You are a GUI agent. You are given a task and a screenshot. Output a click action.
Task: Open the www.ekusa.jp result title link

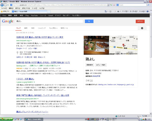pyautogui.click(x=43, y=95)
